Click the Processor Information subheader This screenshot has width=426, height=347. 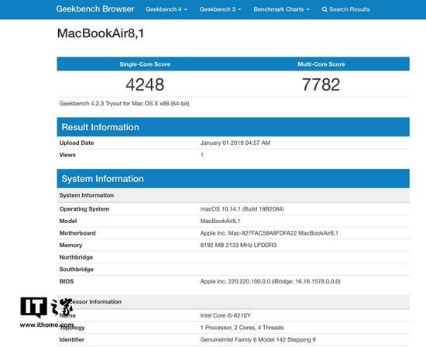[x=233, y=301]
